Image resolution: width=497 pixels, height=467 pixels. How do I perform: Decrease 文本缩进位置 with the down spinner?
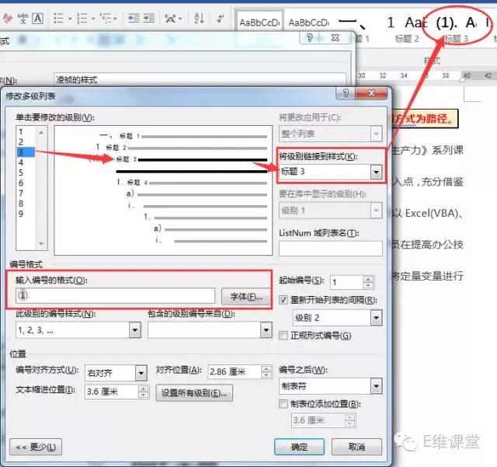[143, 395]
